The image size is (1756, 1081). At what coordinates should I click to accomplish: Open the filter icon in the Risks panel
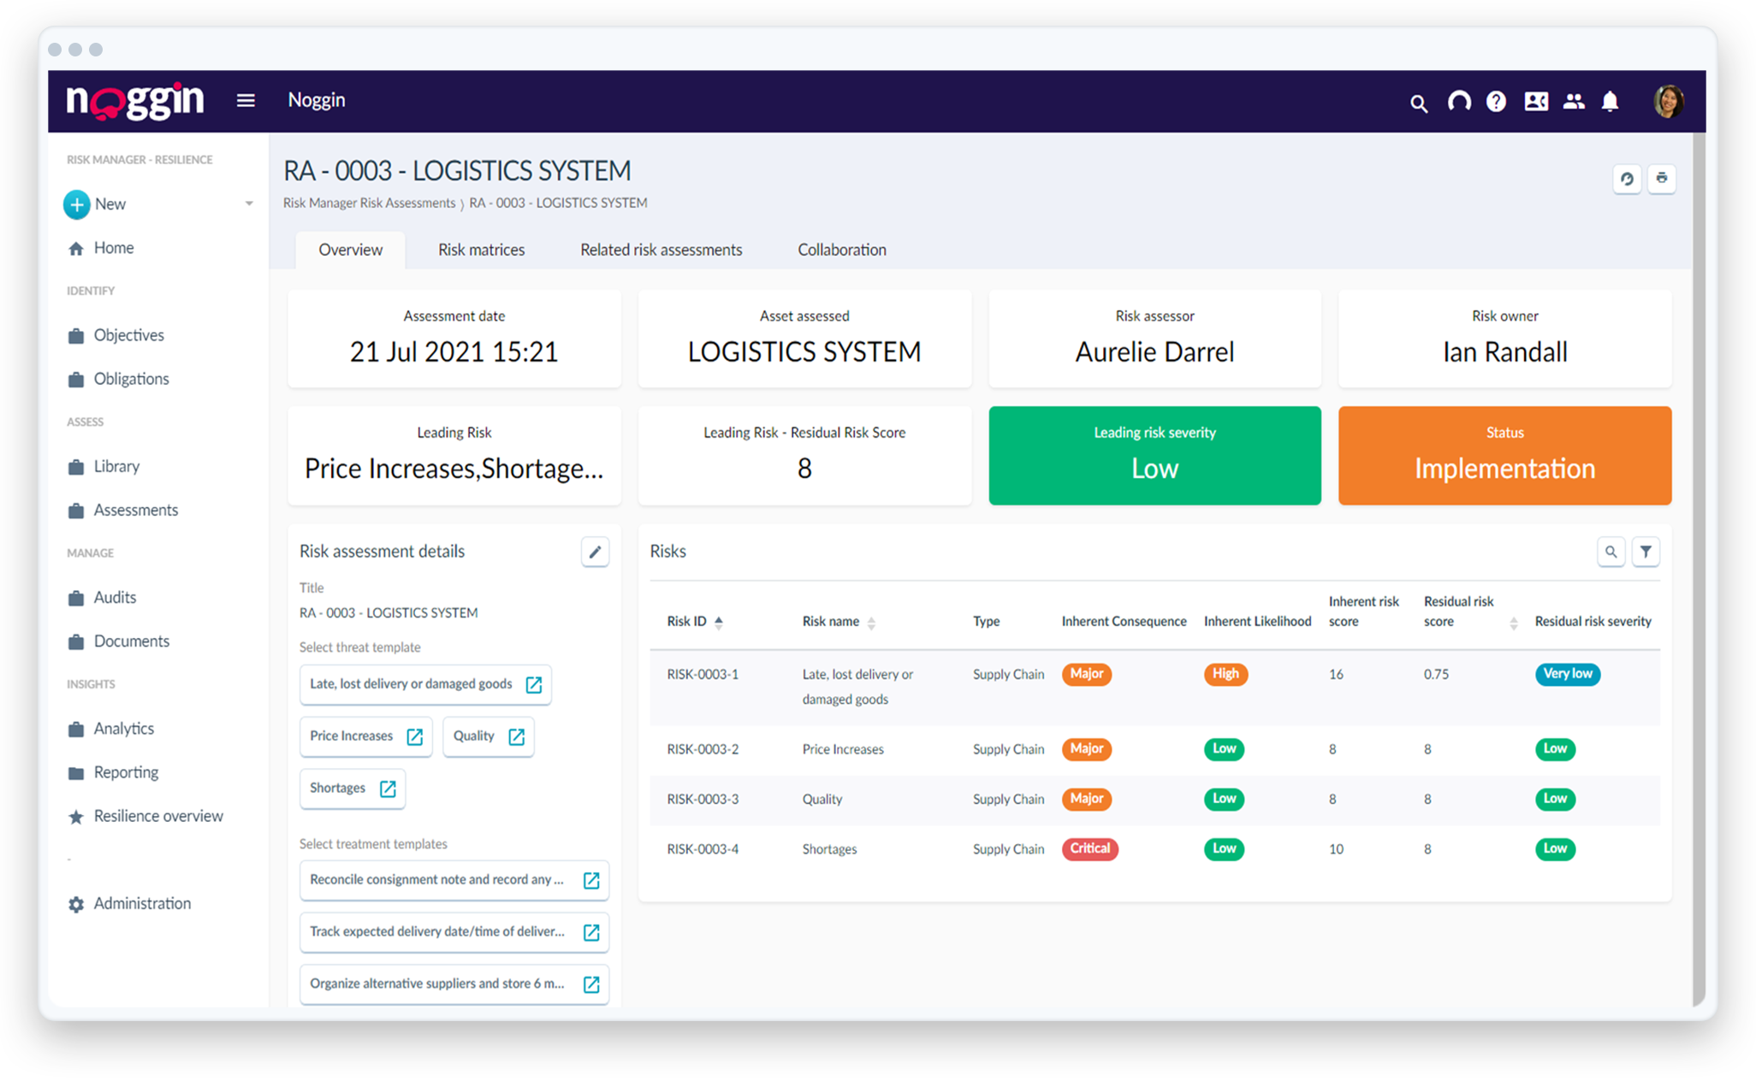[1646, 552]
